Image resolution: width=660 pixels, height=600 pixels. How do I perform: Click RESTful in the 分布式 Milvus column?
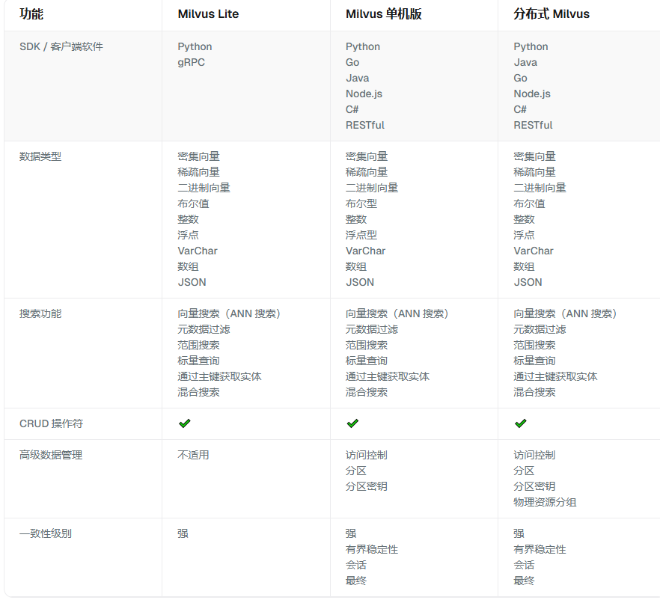pyautogui.click(x=533, y=125)
